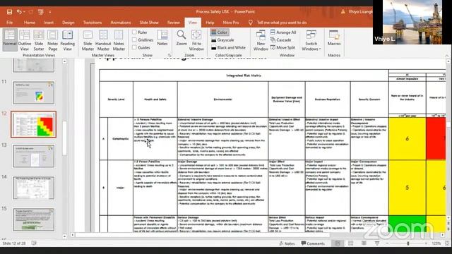Screen dimensions: 452x254
Task: Select Color view mode
Action: [x=220, y=32]
